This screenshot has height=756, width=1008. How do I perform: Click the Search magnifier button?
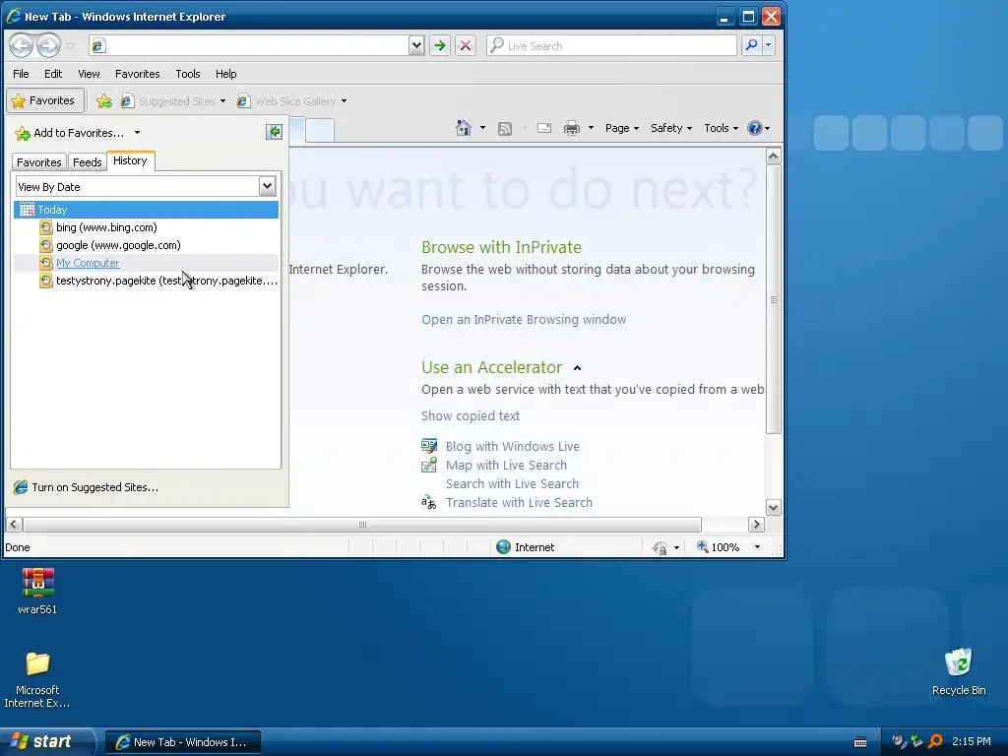tap(751, 45)
